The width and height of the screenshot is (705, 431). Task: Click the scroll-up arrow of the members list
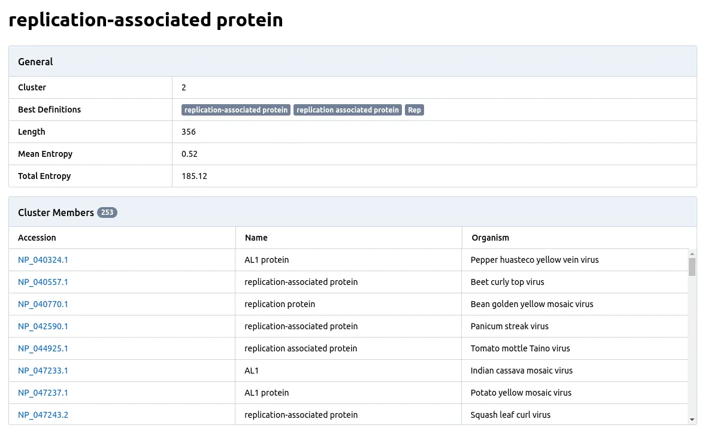tap(692, 253)
